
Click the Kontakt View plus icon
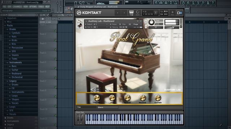click(172, 13)
